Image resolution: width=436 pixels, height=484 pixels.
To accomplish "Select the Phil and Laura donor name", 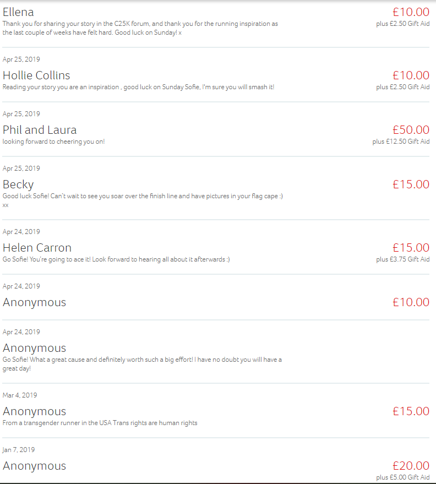I will tap(40, 130).
